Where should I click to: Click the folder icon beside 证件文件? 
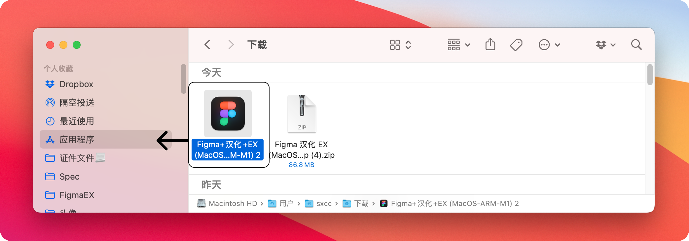[50, 158]
